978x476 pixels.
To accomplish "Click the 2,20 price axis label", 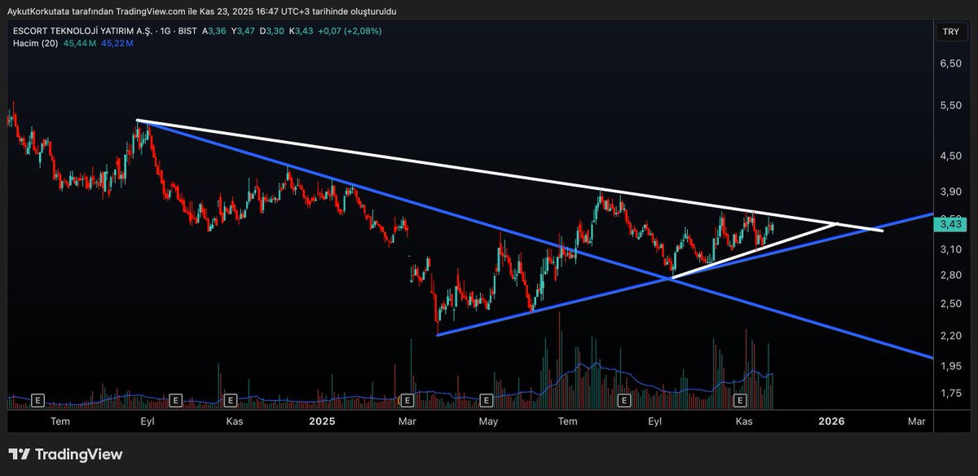I will point(950,336).
